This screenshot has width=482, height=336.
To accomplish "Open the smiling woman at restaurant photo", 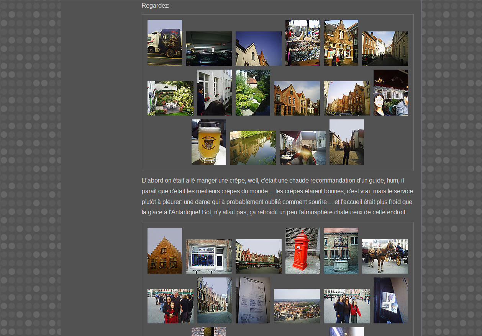I will pos(391,93).
